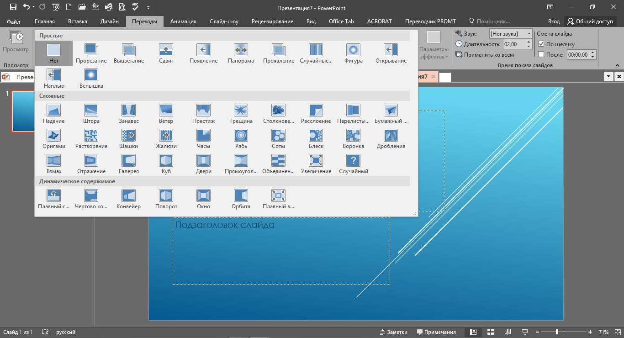This screenshot has width=624, height=338.
Task: Select the Наплыв transition
Action: point(54,79)
